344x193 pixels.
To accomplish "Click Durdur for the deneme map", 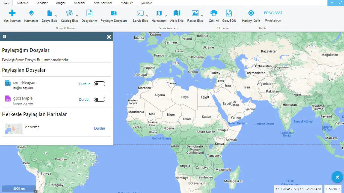I will click(x=100, y=128).
